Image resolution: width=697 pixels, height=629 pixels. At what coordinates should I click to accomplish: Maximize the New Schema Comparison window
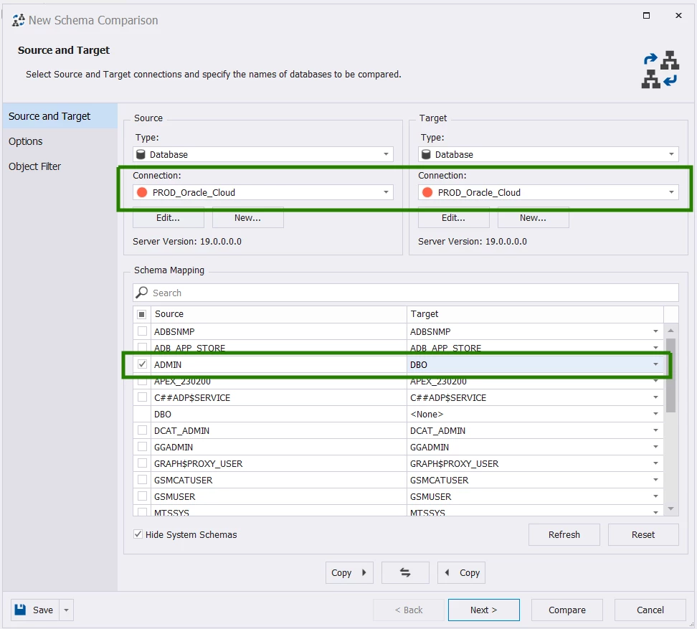click(646, 16)
